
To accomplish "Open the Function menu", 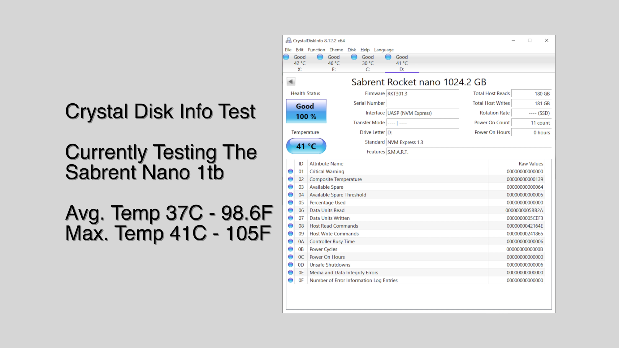I will point(316,50).
